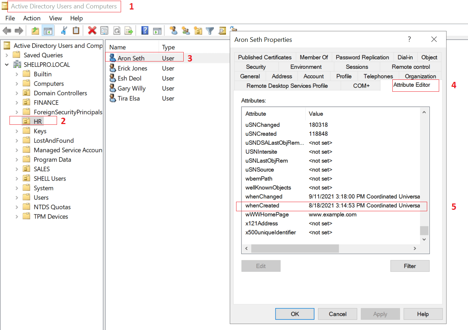
Task: Click the Delete (red X) toolbar icon
Action: pyautogui.click(x=92, y=31)
